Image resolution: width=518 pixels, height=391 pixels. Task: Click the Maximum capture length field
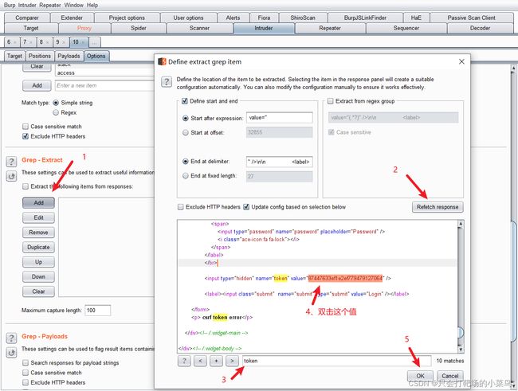point(98,311)
